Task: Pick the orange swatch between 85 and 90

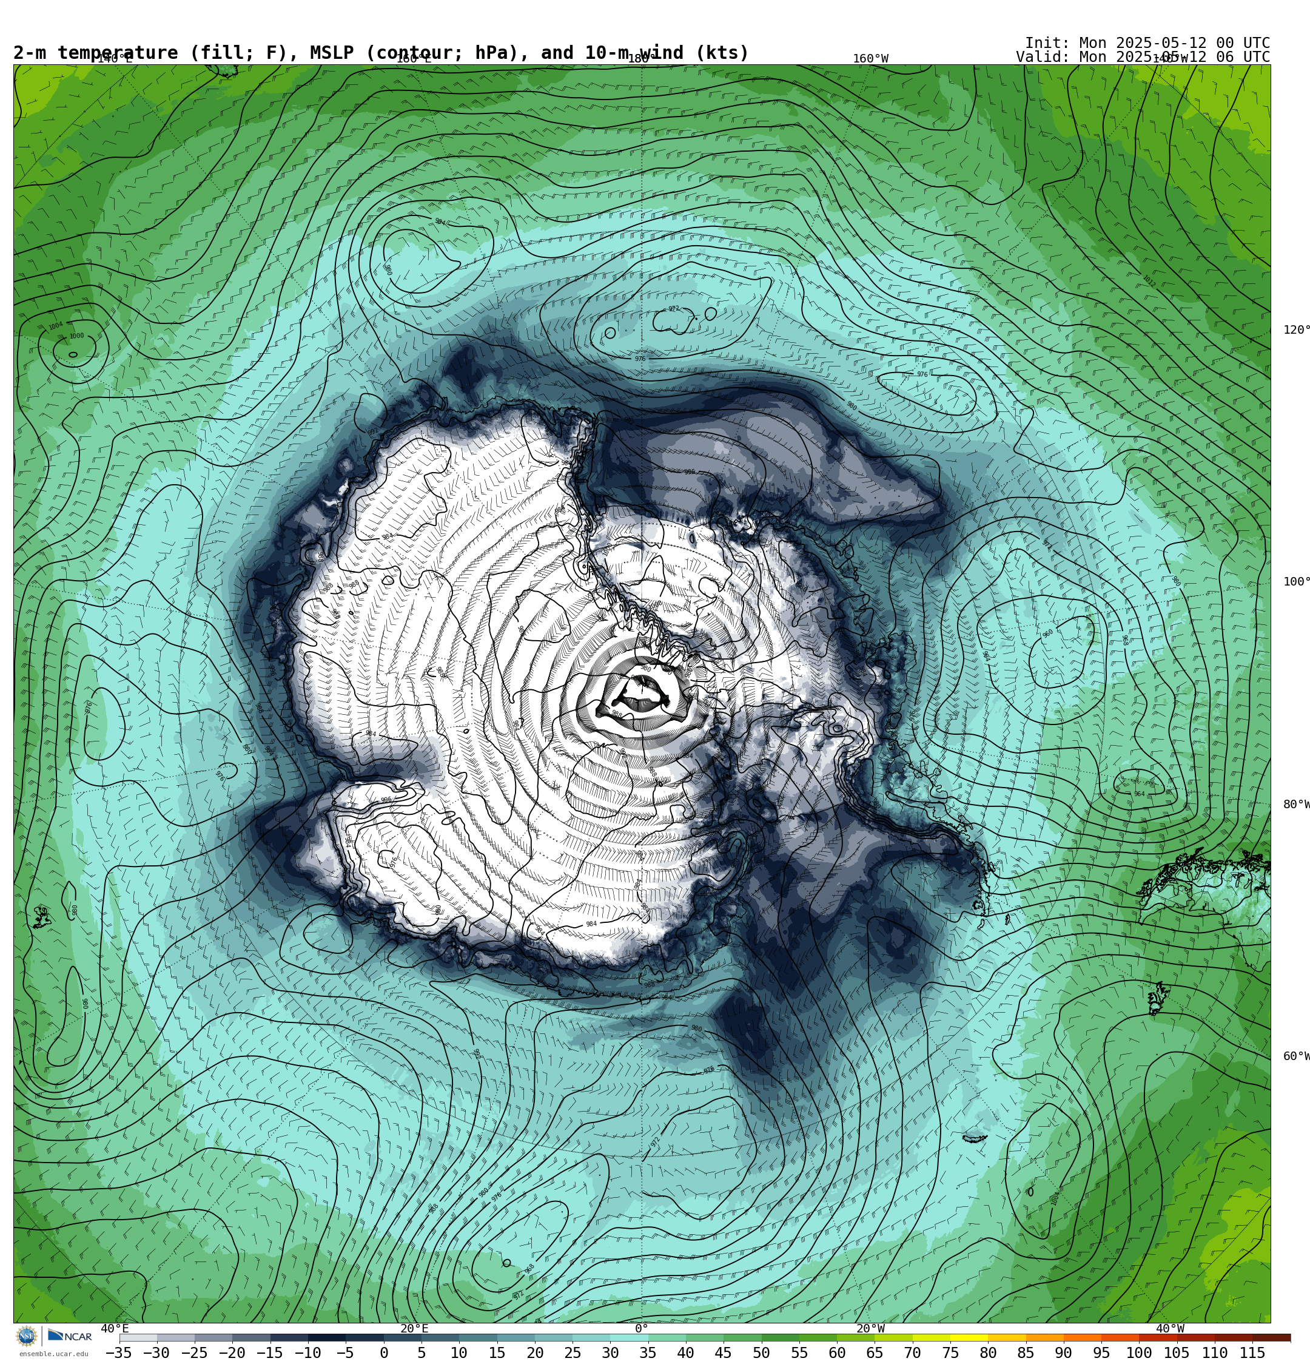Action: point(1045,1337)
